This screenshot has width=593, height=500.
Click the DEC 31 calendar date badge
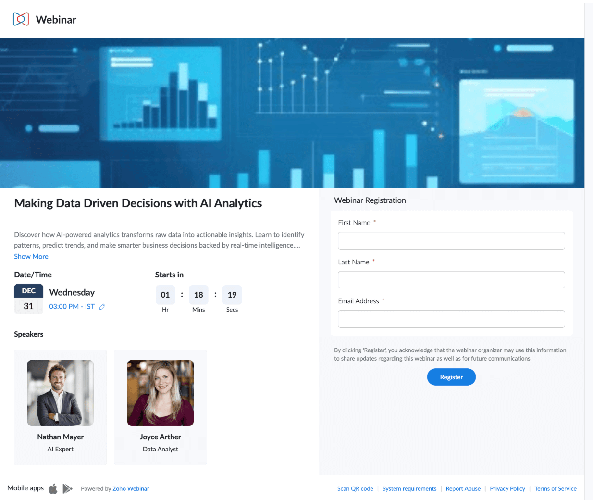click(x=28, y=299)
